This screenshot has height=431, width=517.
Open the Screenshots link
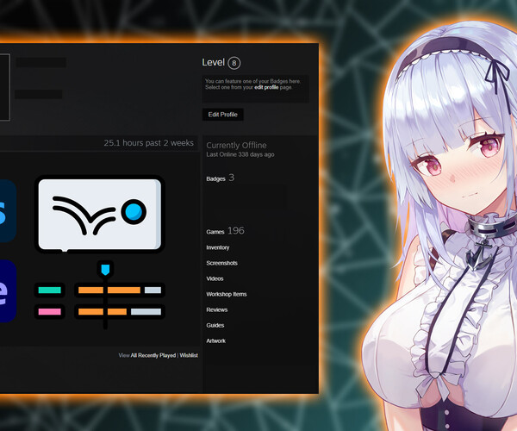222,263
